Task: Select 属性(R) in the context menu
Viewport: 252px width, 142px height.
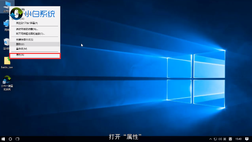Action: pyautogui.click(x=20, y=55)
